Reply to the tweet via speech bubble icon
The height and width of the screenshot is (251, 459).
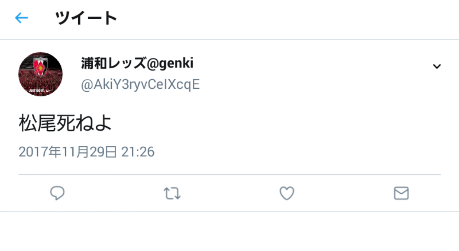pos(57,193)
